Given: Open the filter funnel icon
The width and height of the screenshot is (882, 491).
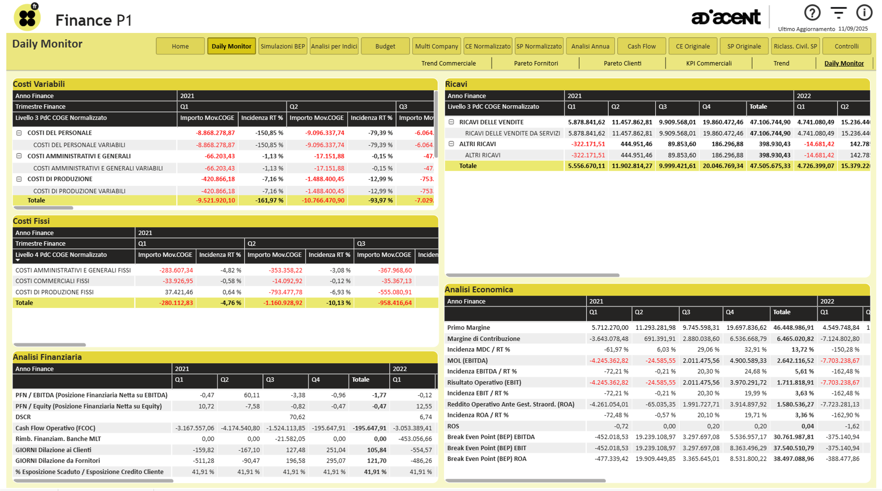Looking at the screenshot, I should 838,13.
